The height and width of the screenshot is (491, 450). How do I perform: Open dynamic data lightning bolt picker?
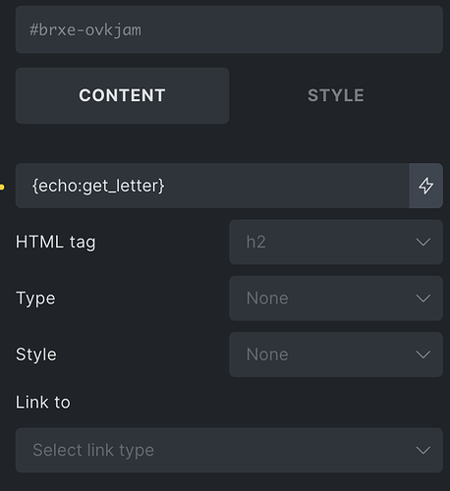pyautogui.click(x=425, y=186)
